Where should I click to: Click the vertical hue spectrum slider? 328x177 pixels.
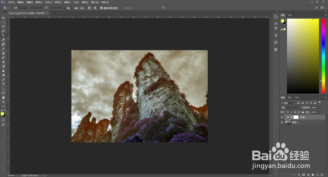tap(324, 56)
